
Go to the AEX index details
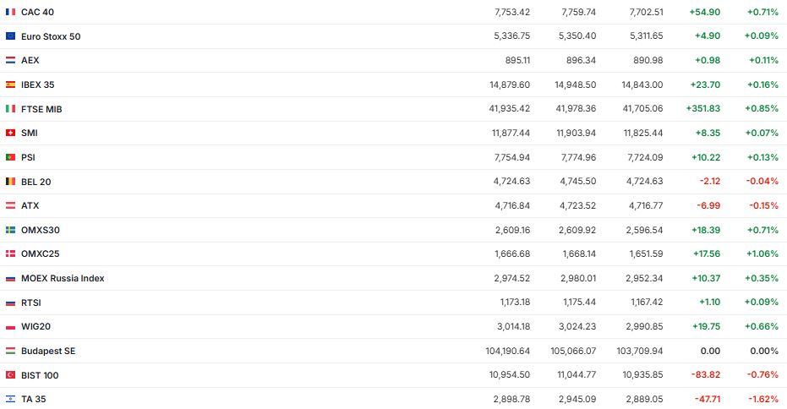click(x=30, y=61)
